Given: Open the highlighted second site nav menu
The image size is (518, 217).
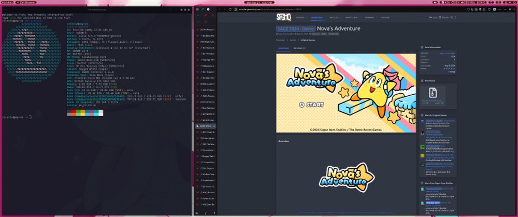Looking at the screenshot, I should (317, 18).
